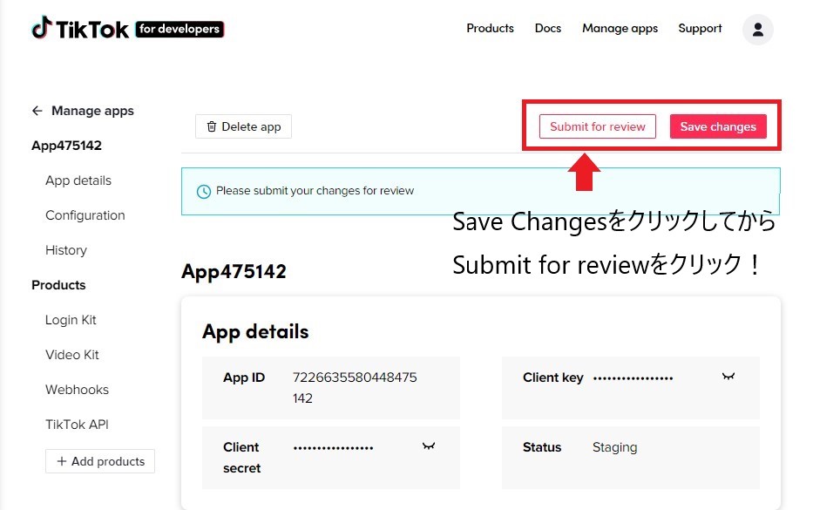Click the Save changes button
Screen dimensions: 813x510
coord(718,126)
